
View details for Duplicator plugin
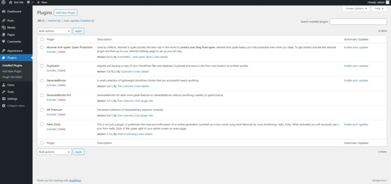142,71
